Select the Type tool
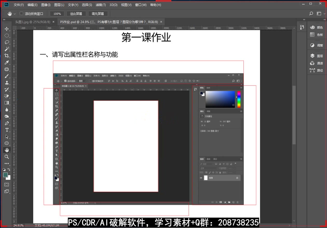The height and width of the screenshot is (228, 327). click(x=7, y=130)
